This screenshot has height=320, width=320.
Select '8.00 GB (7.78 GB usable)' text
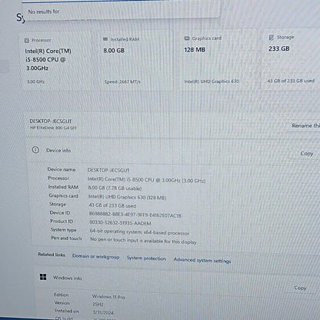point(115,188)
